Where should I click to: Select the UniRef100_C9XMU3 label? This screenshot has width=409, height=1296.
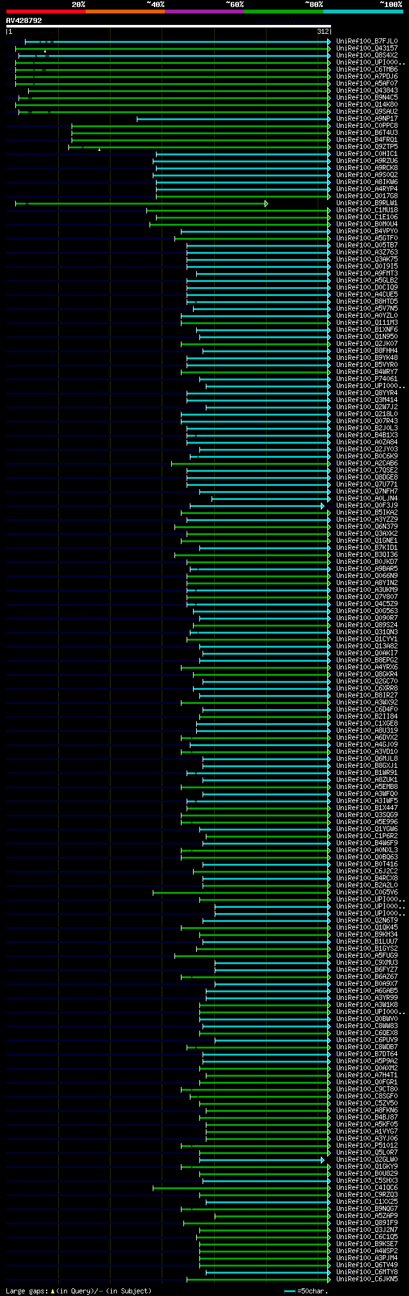click(367, 962)
